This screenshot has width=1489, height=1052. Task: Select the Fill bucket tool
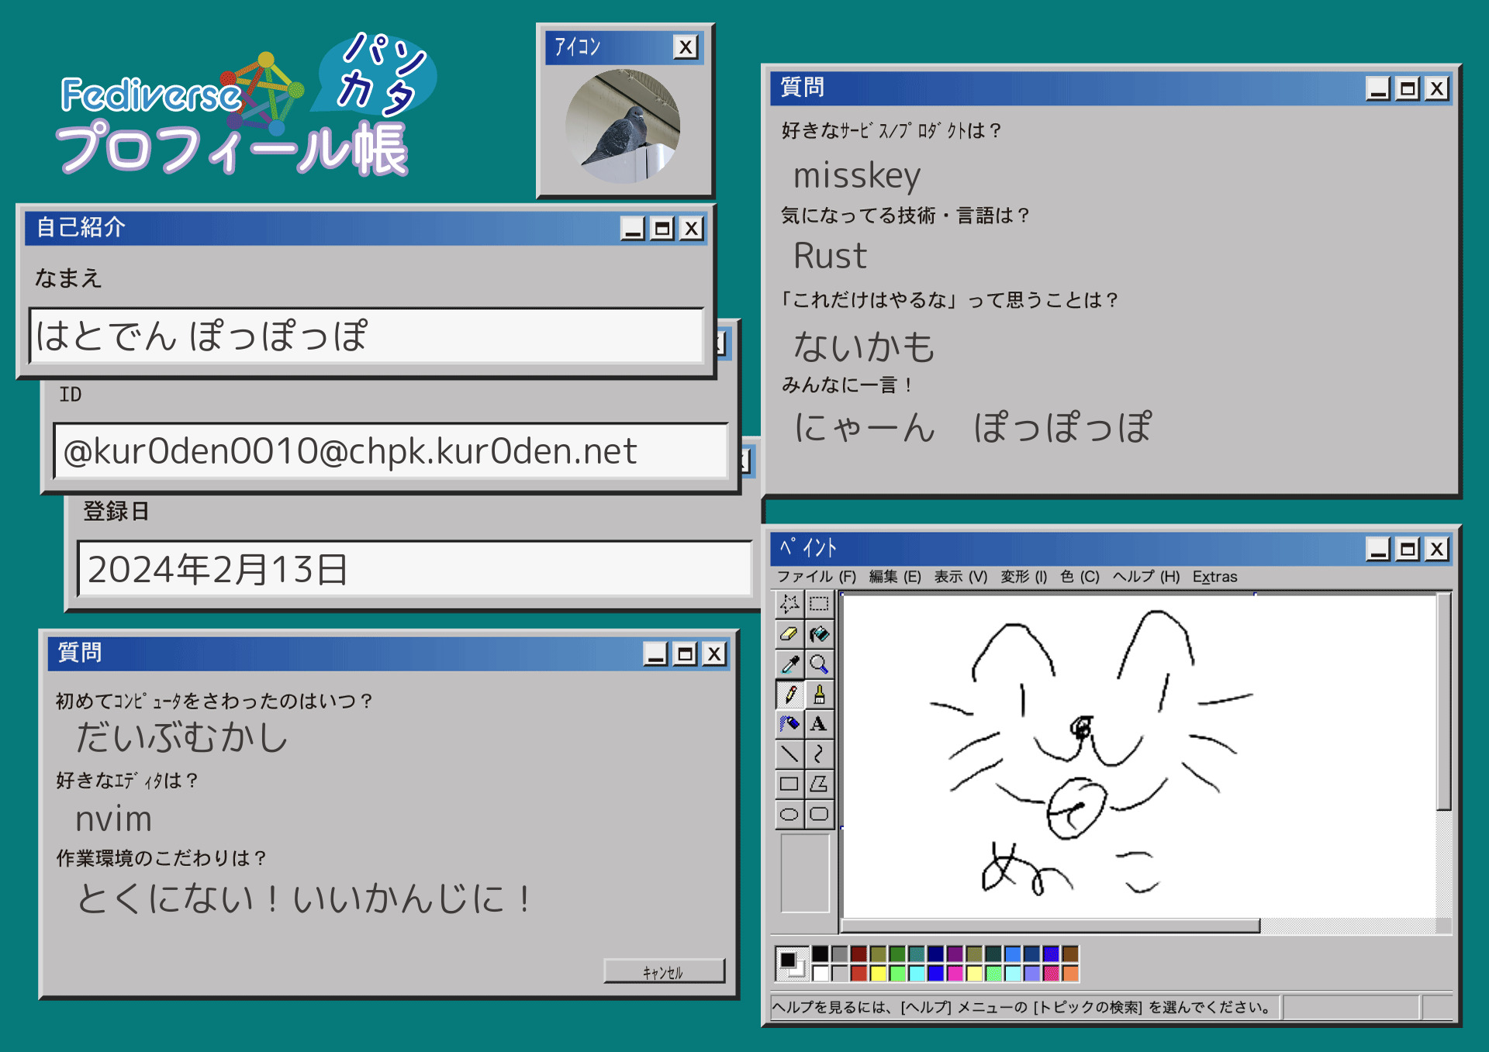819,634
